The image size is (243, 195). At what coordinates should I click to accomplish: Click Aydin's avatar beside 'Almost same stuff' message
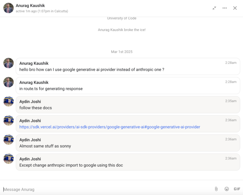pos(8,140)
